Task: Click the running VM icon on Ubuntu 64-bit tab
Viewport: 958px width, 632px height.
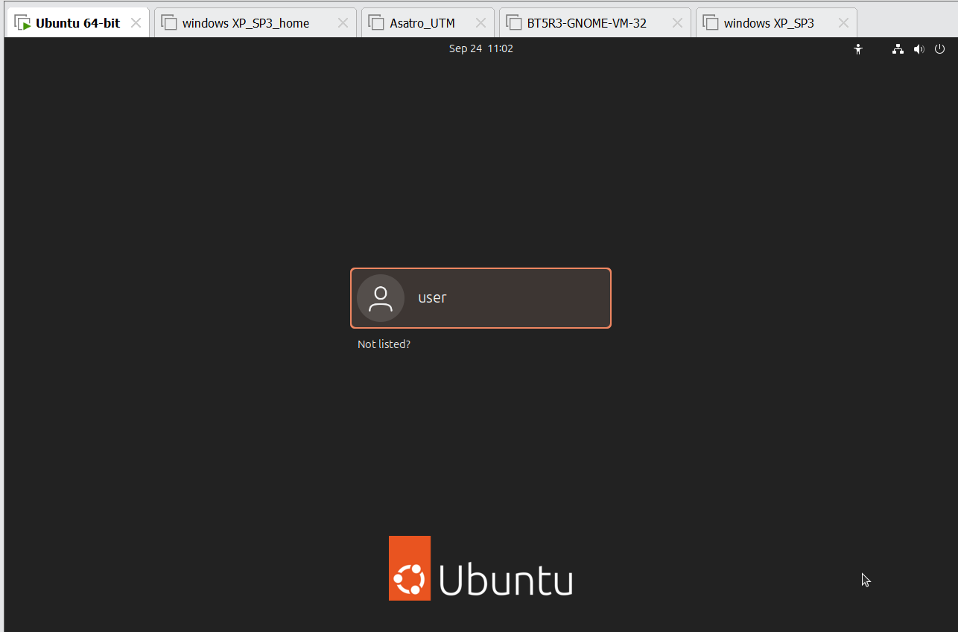Action: click(x=22, y=23)
